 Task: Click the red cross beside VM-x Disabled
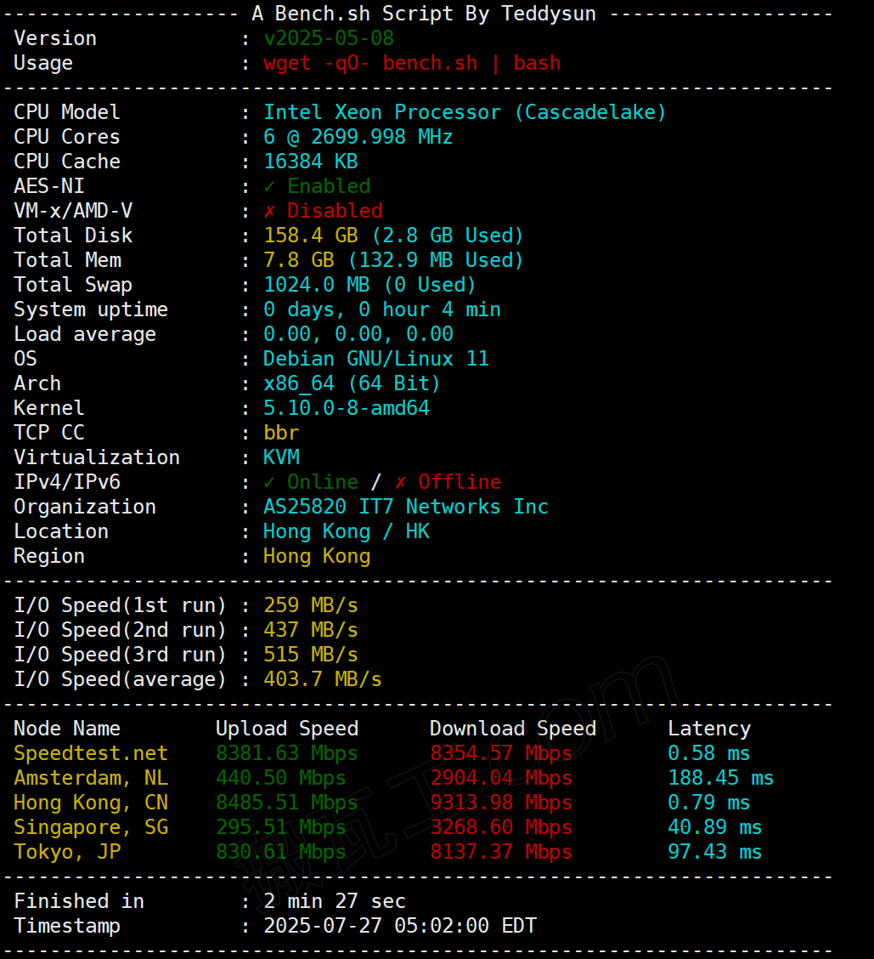point(269,211)
